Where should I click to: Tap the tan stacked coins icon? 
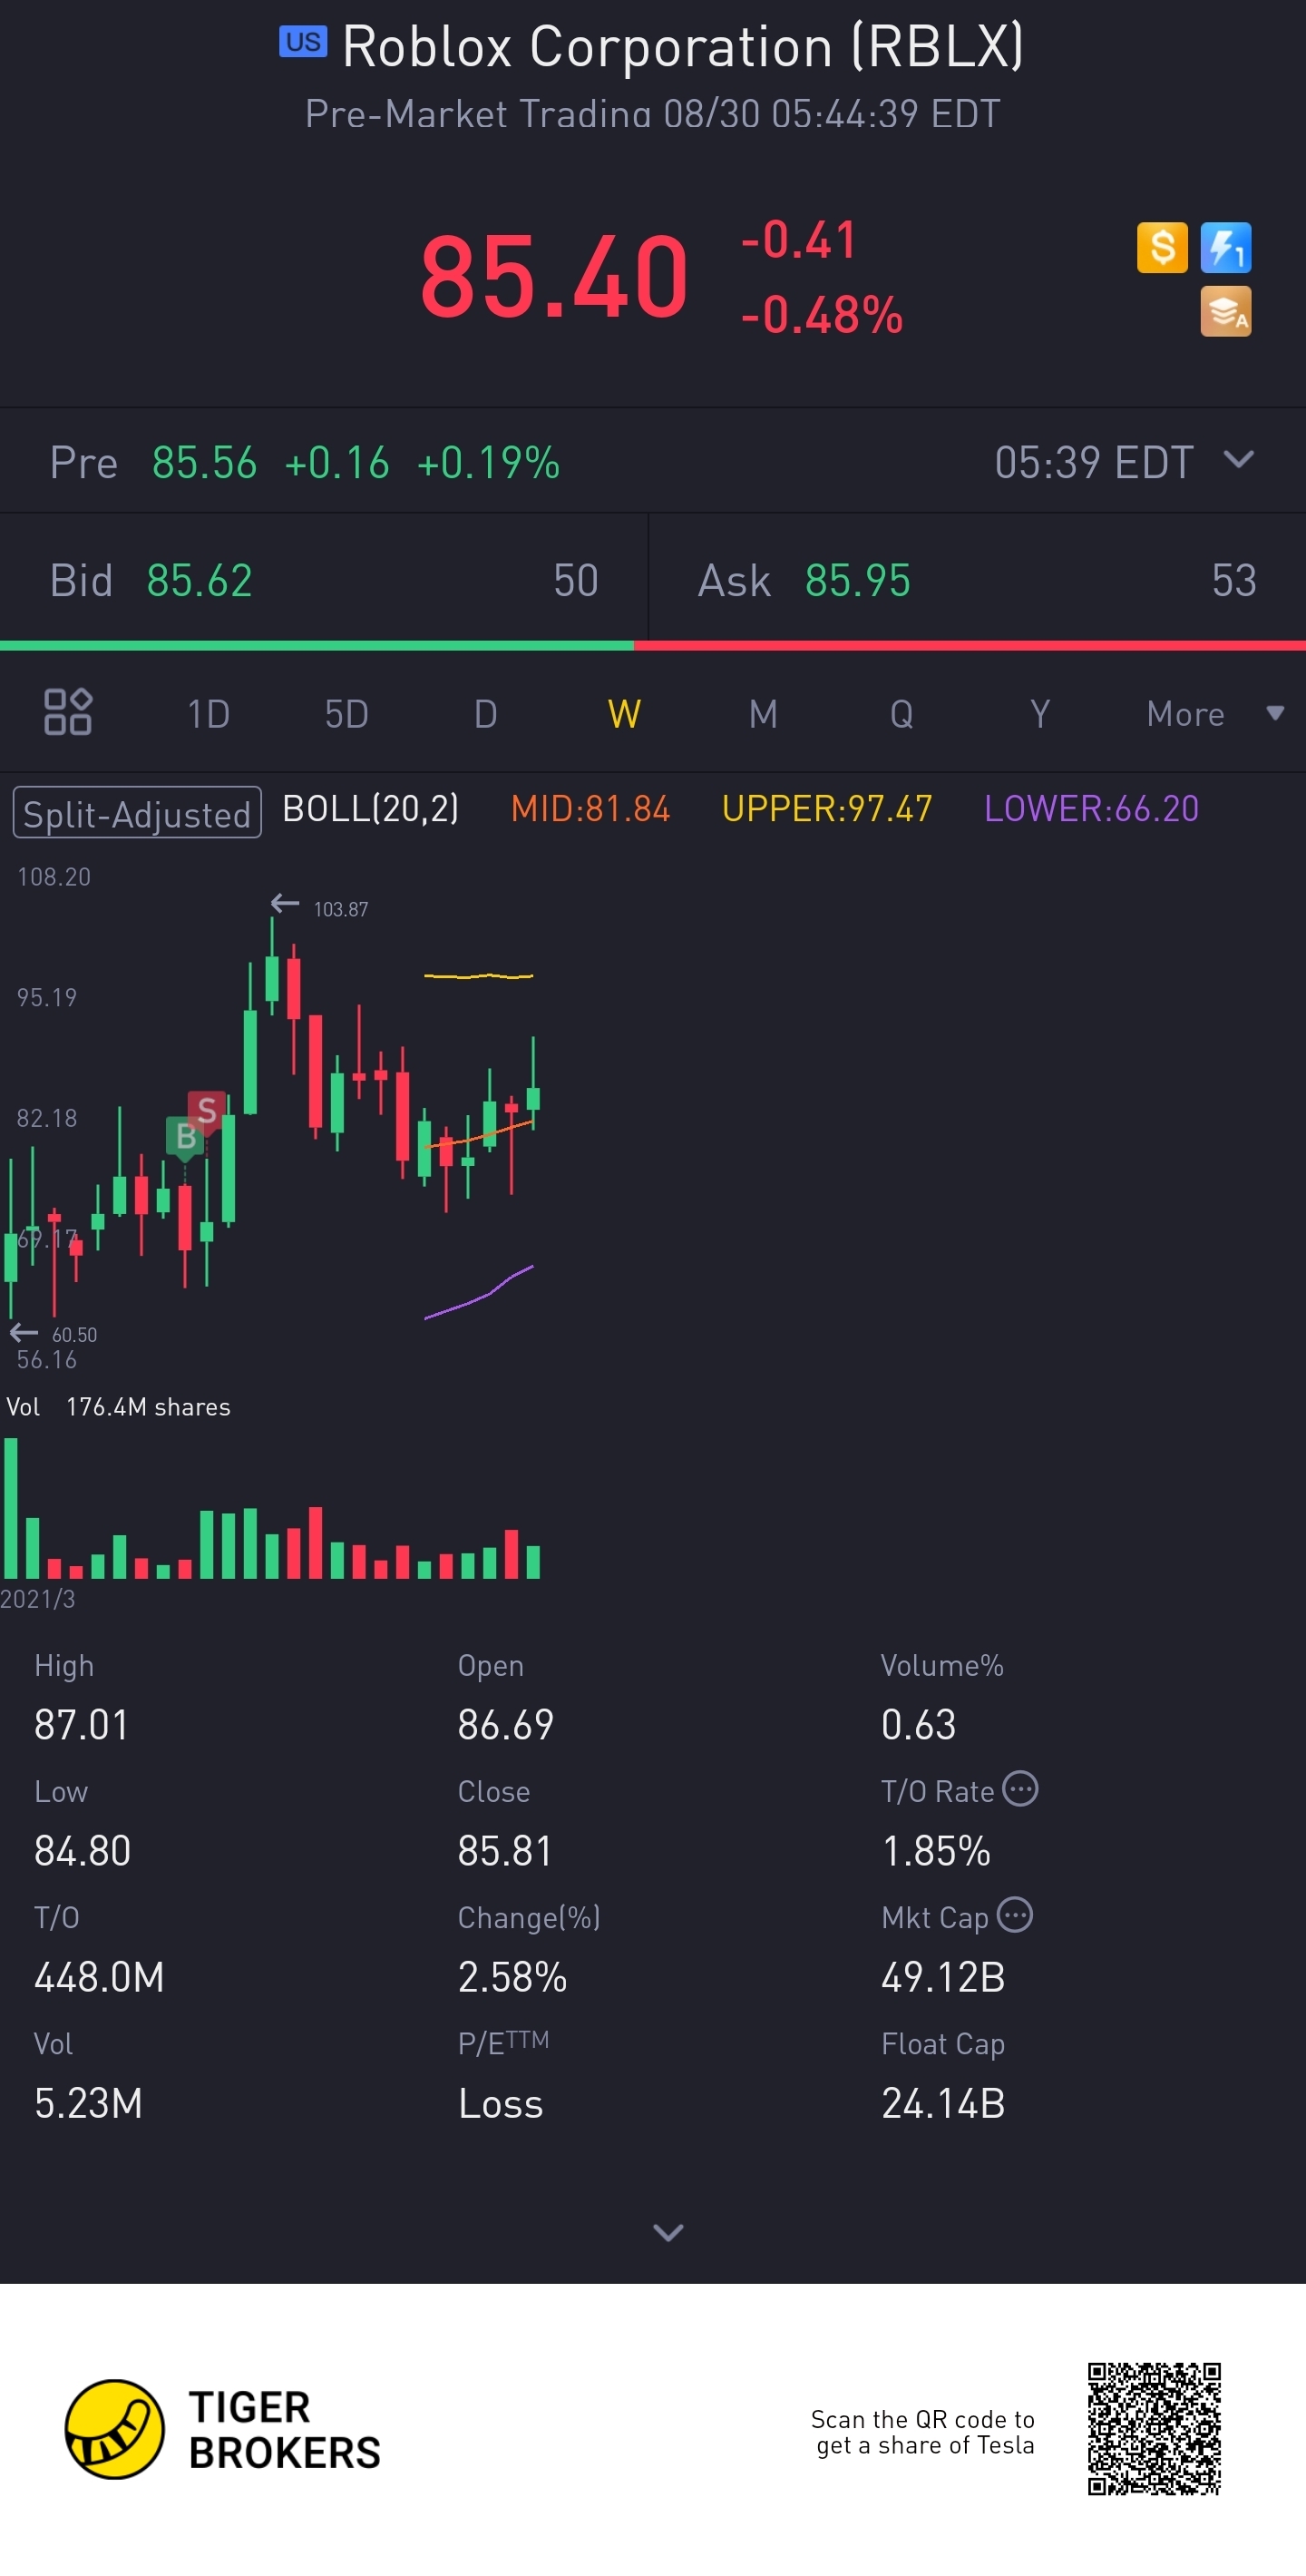click(x=1225, y=312)
